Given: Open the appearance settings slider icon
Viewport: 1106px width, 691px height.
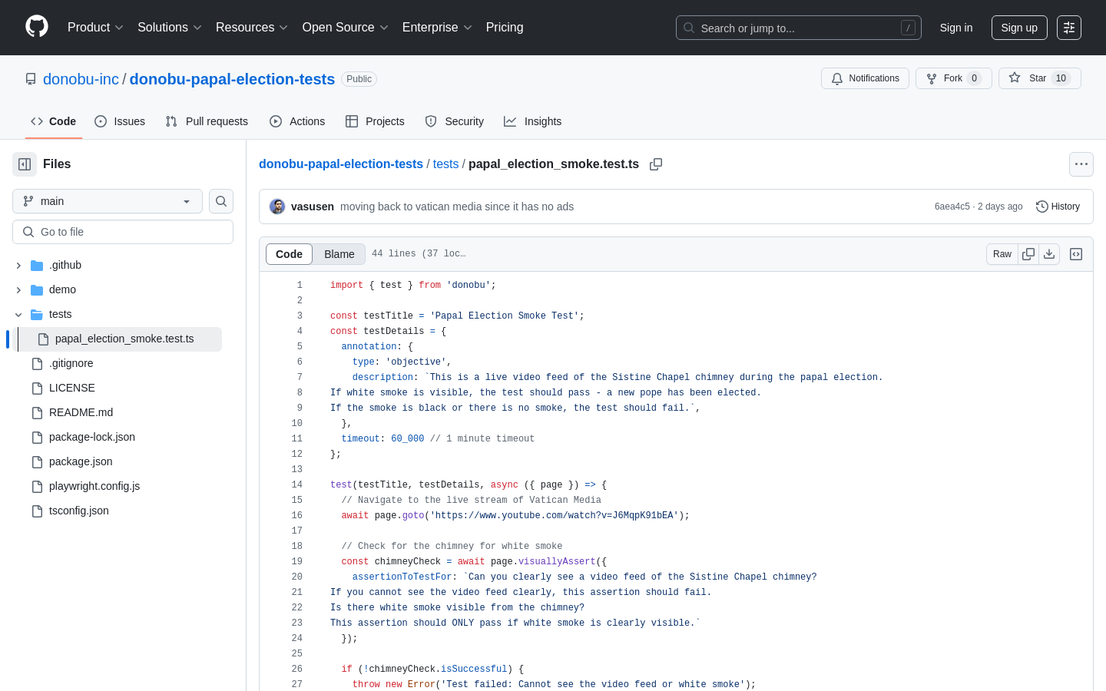Looking at the screenshot, I should click(x=1069, y=28).
